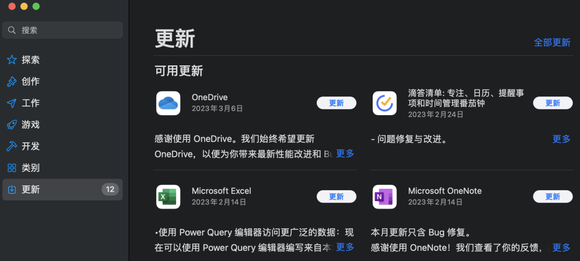Click the star icon beside 探索

(x=12, y=60)
